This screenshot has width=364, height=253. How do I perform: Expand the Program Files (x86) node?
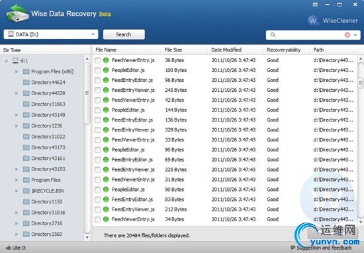[x=17, y=71]
